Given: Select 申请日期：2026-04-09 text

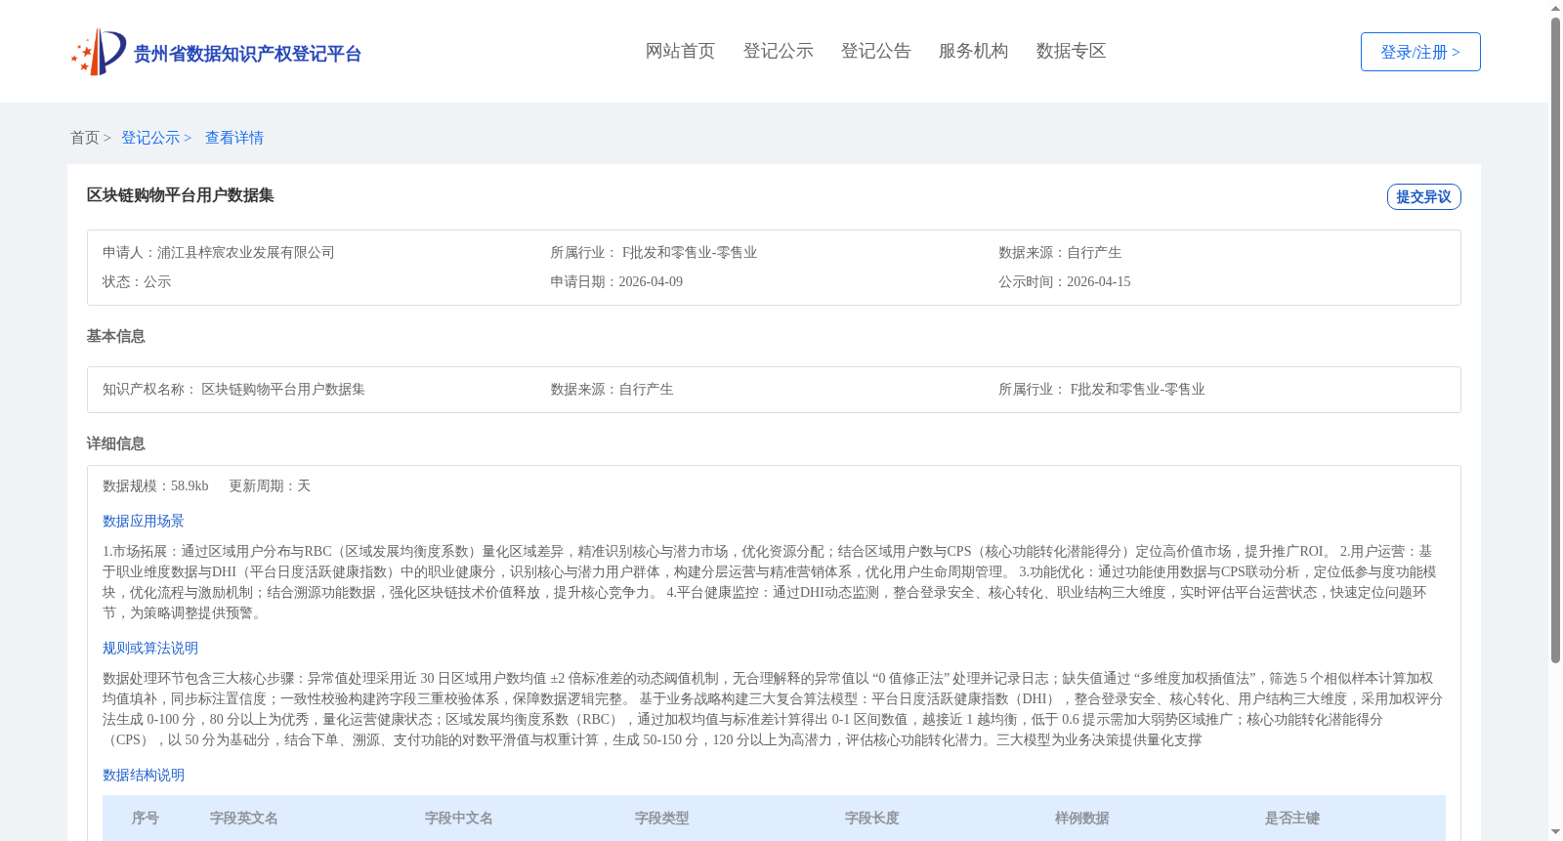Looking at the screenshot, I should pos(616,281).
